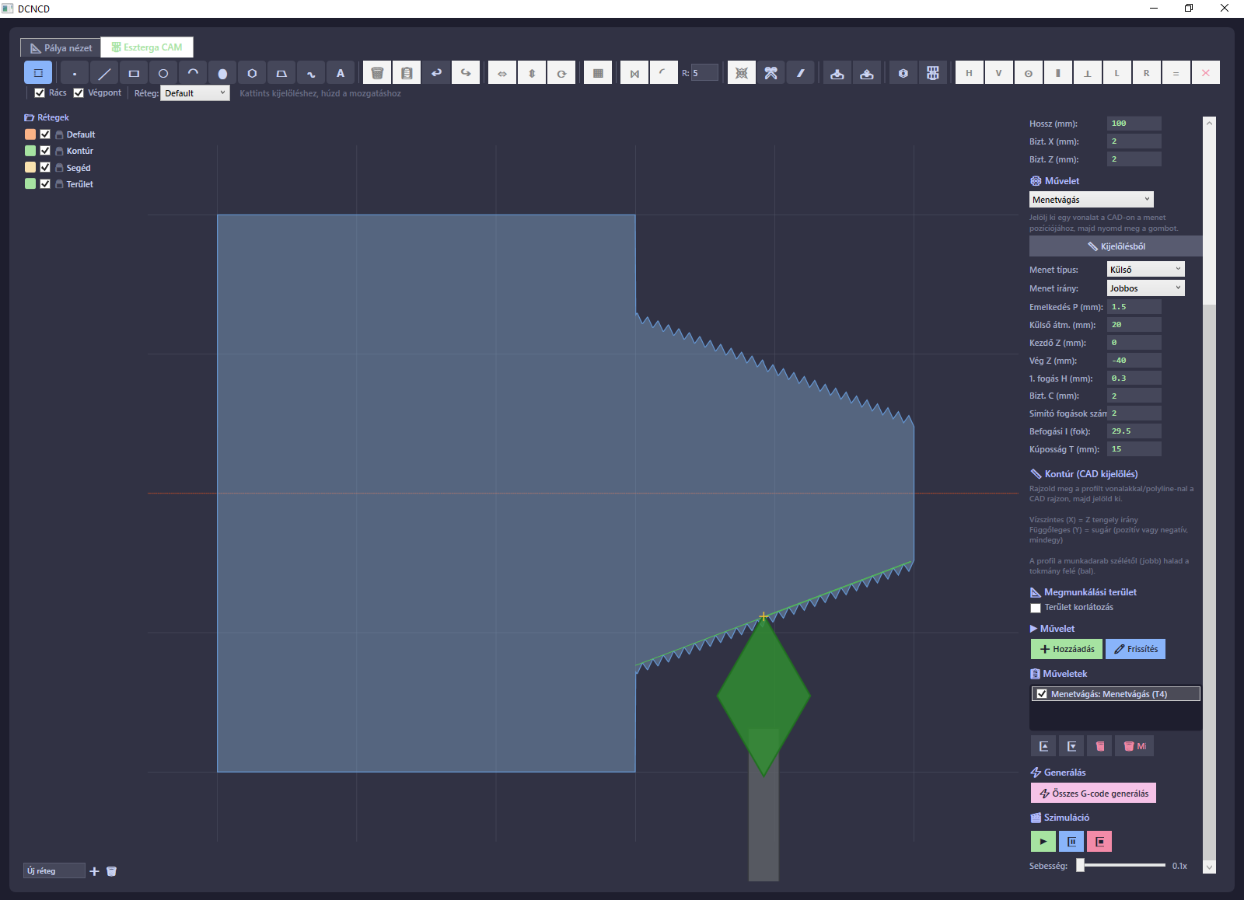Screen dimensions: 1244x900
Task: Uncheck the Rács grid checkbox
Action: coord(40,92)
